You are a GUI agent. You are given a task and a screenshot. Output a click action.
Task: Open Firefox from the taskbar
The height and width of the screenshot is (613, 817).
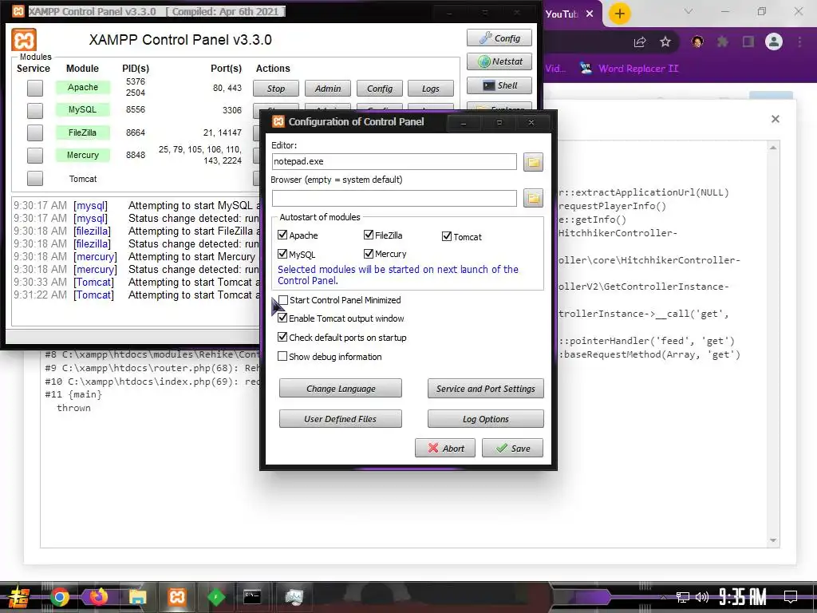tap(98, 597)
